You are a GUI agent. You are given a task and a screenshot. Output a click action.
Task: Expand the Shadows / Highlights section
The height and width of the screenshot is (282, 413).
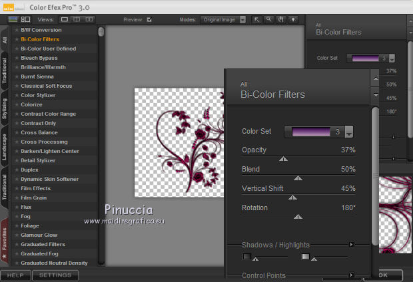coord(352,244)
